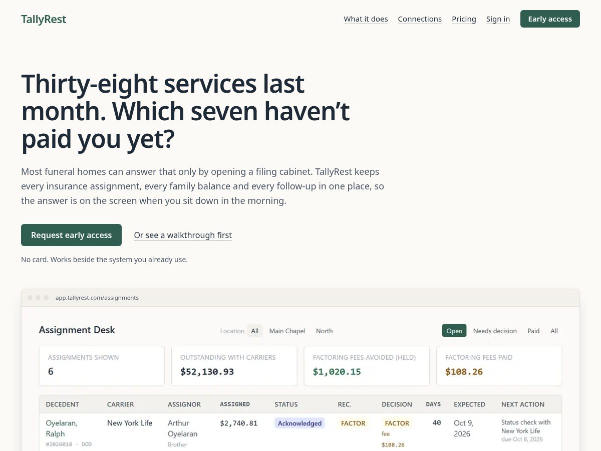Screen dimensions: 601x451
Task: Select the All location filter
Action: pyautogui.click(x=255, y=331)
